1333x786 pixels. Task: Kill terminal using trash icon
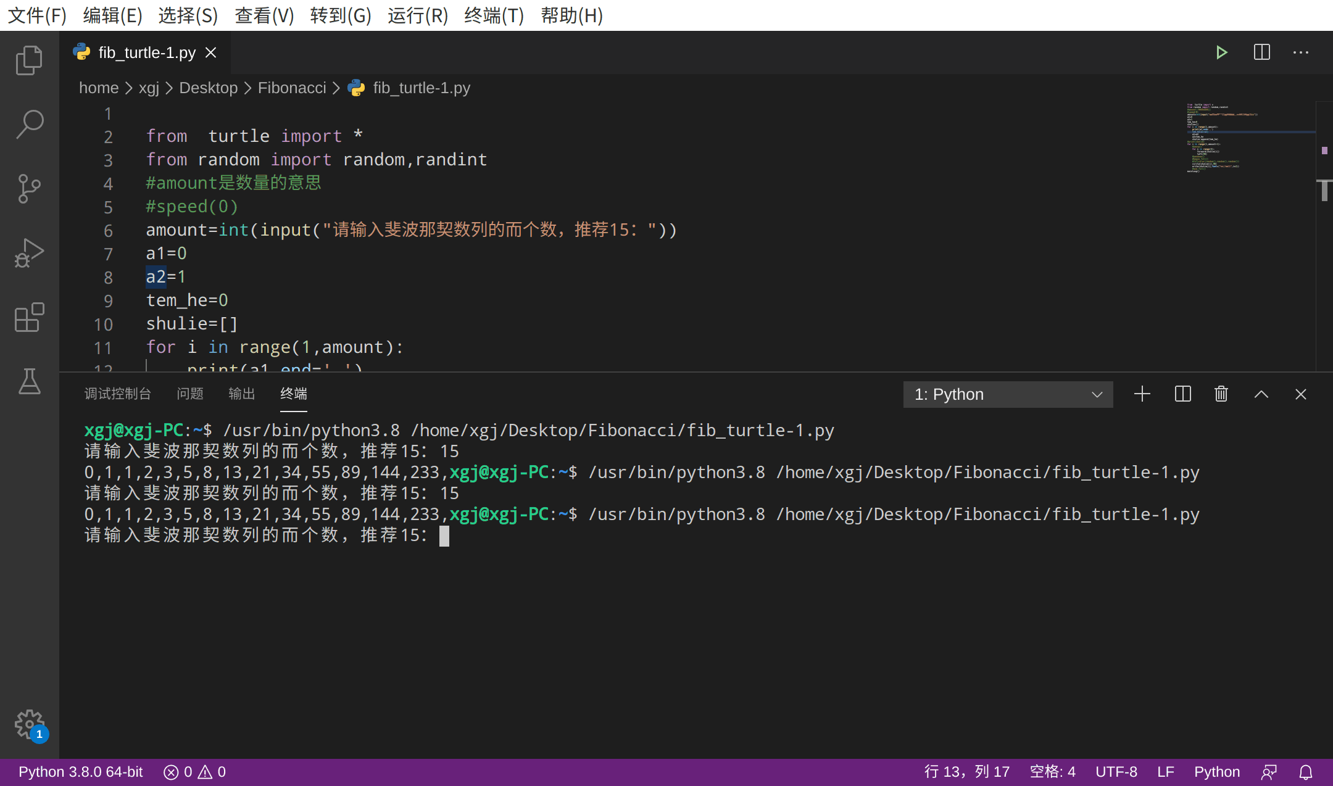coord(1221,394)
